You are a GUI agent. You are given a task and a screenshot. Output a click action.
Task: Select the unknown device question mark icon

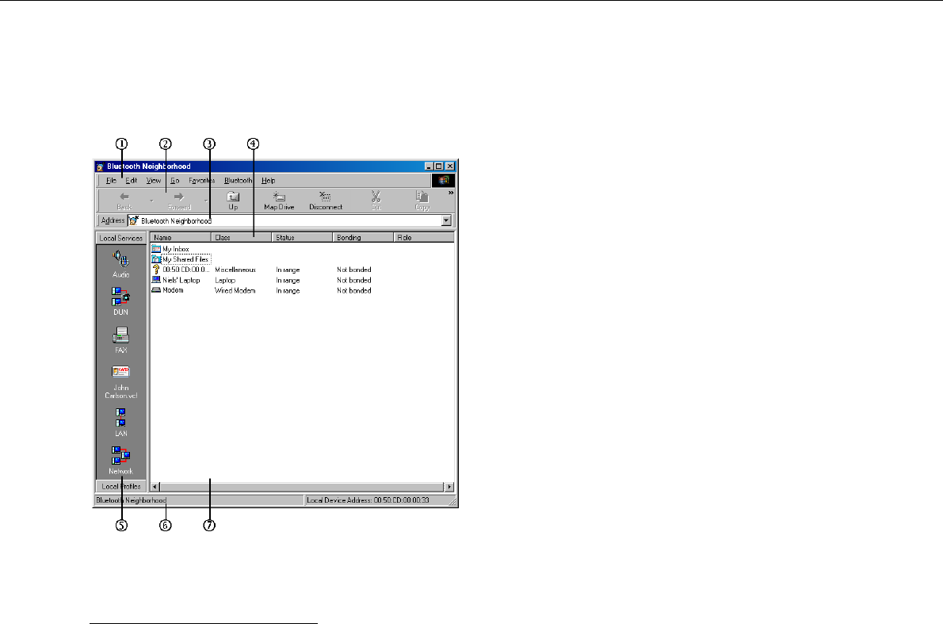click(x=156, y=270)
